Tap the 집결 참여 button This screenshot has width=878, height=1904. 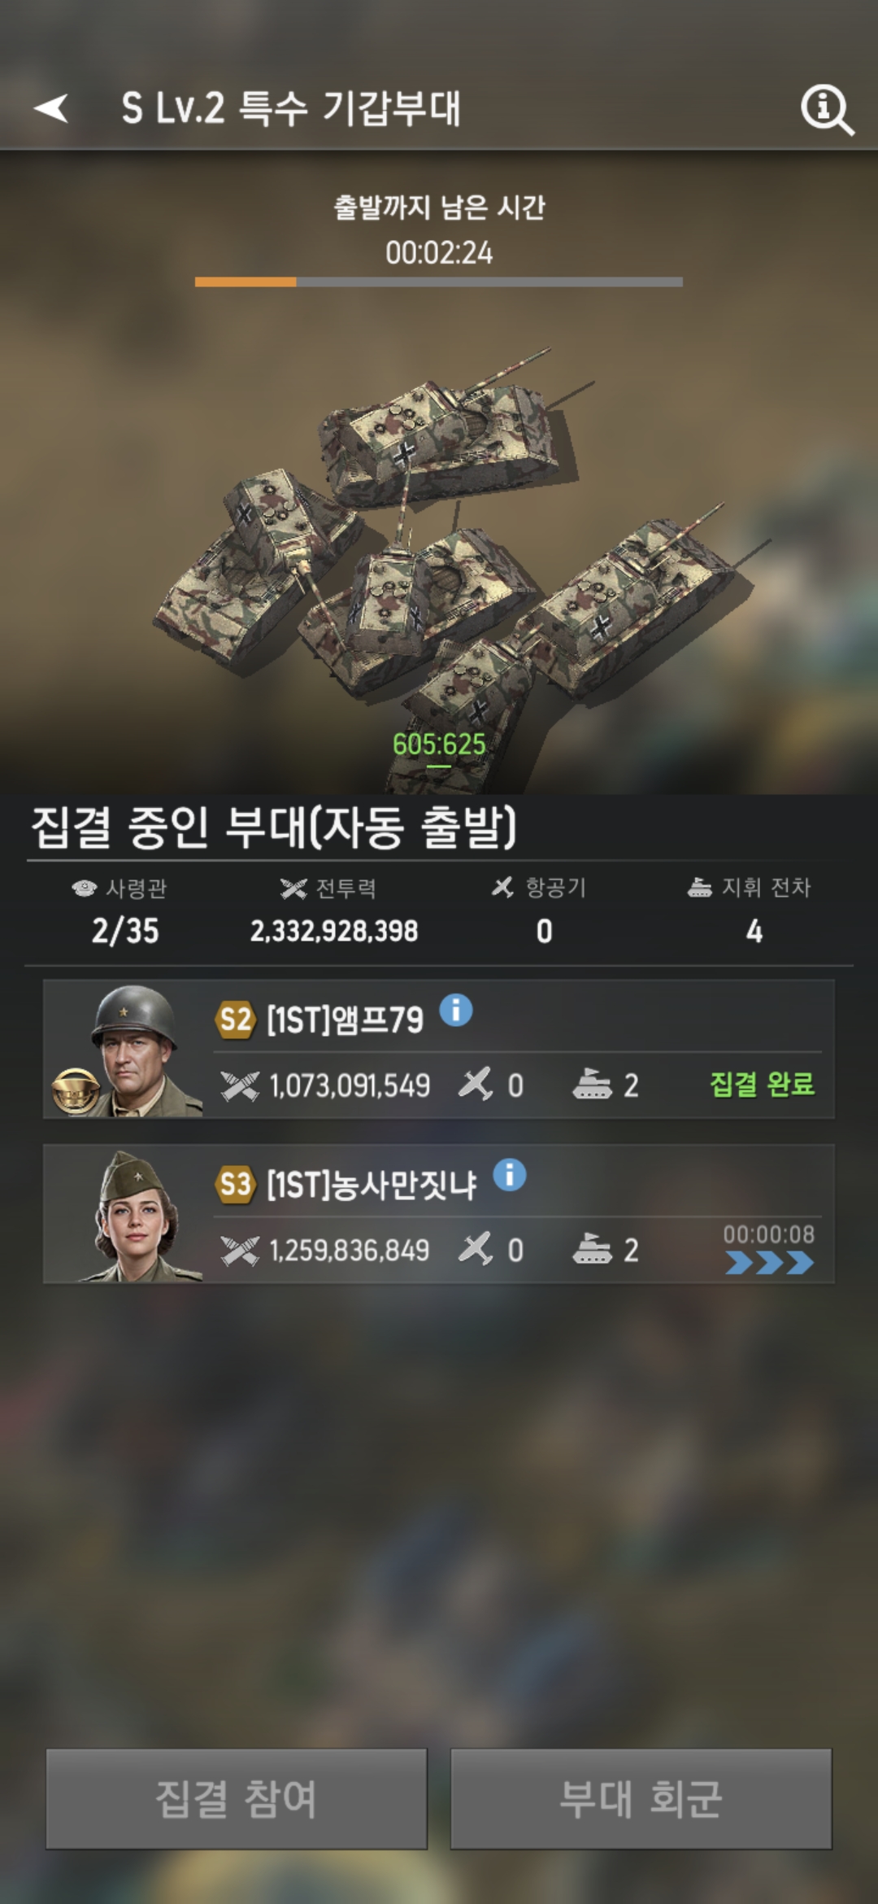click(236, 1798)
